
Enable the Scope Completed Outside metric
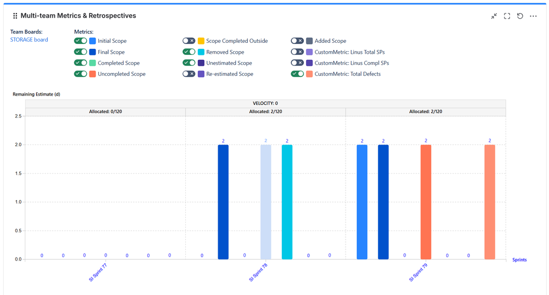tap(188, 41)
